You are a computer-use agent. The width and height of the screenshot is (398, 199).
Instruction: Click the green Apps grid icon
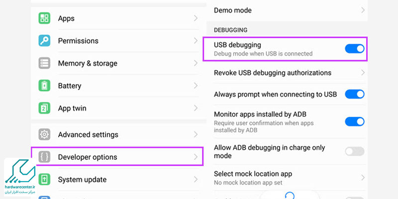(44, 18)
